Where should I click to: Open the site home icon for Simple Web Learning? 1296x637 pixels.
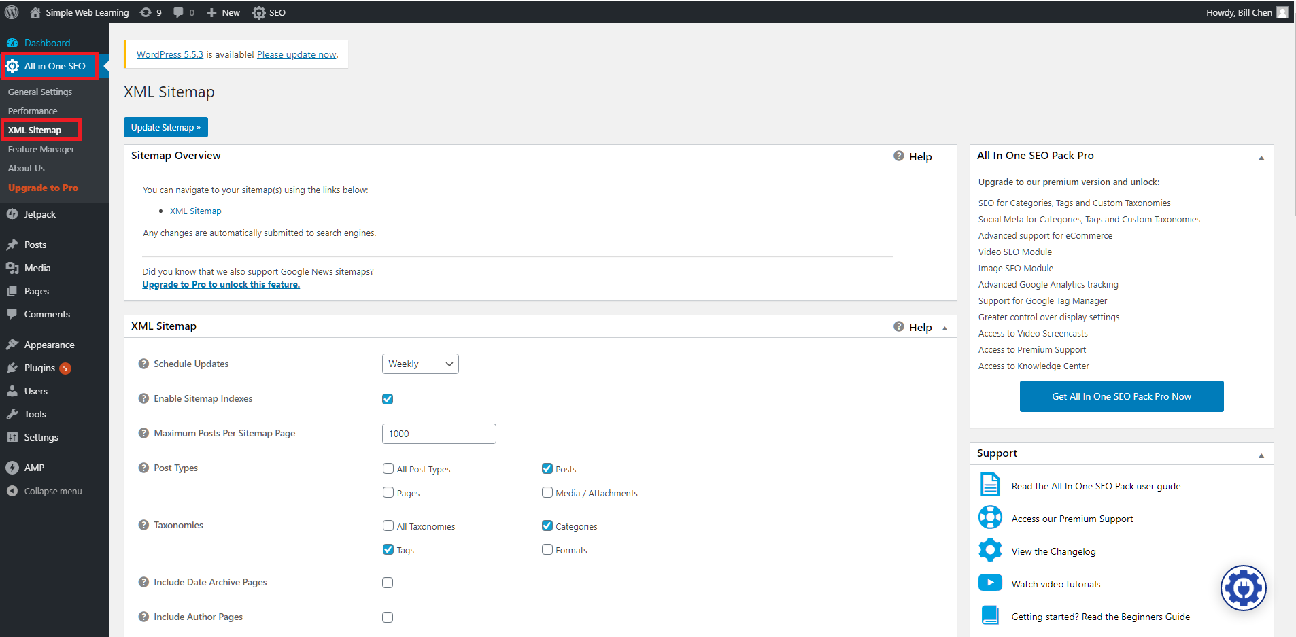point(35,12)
